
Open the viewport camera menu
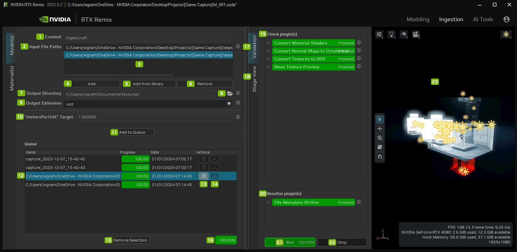(416, 34)
